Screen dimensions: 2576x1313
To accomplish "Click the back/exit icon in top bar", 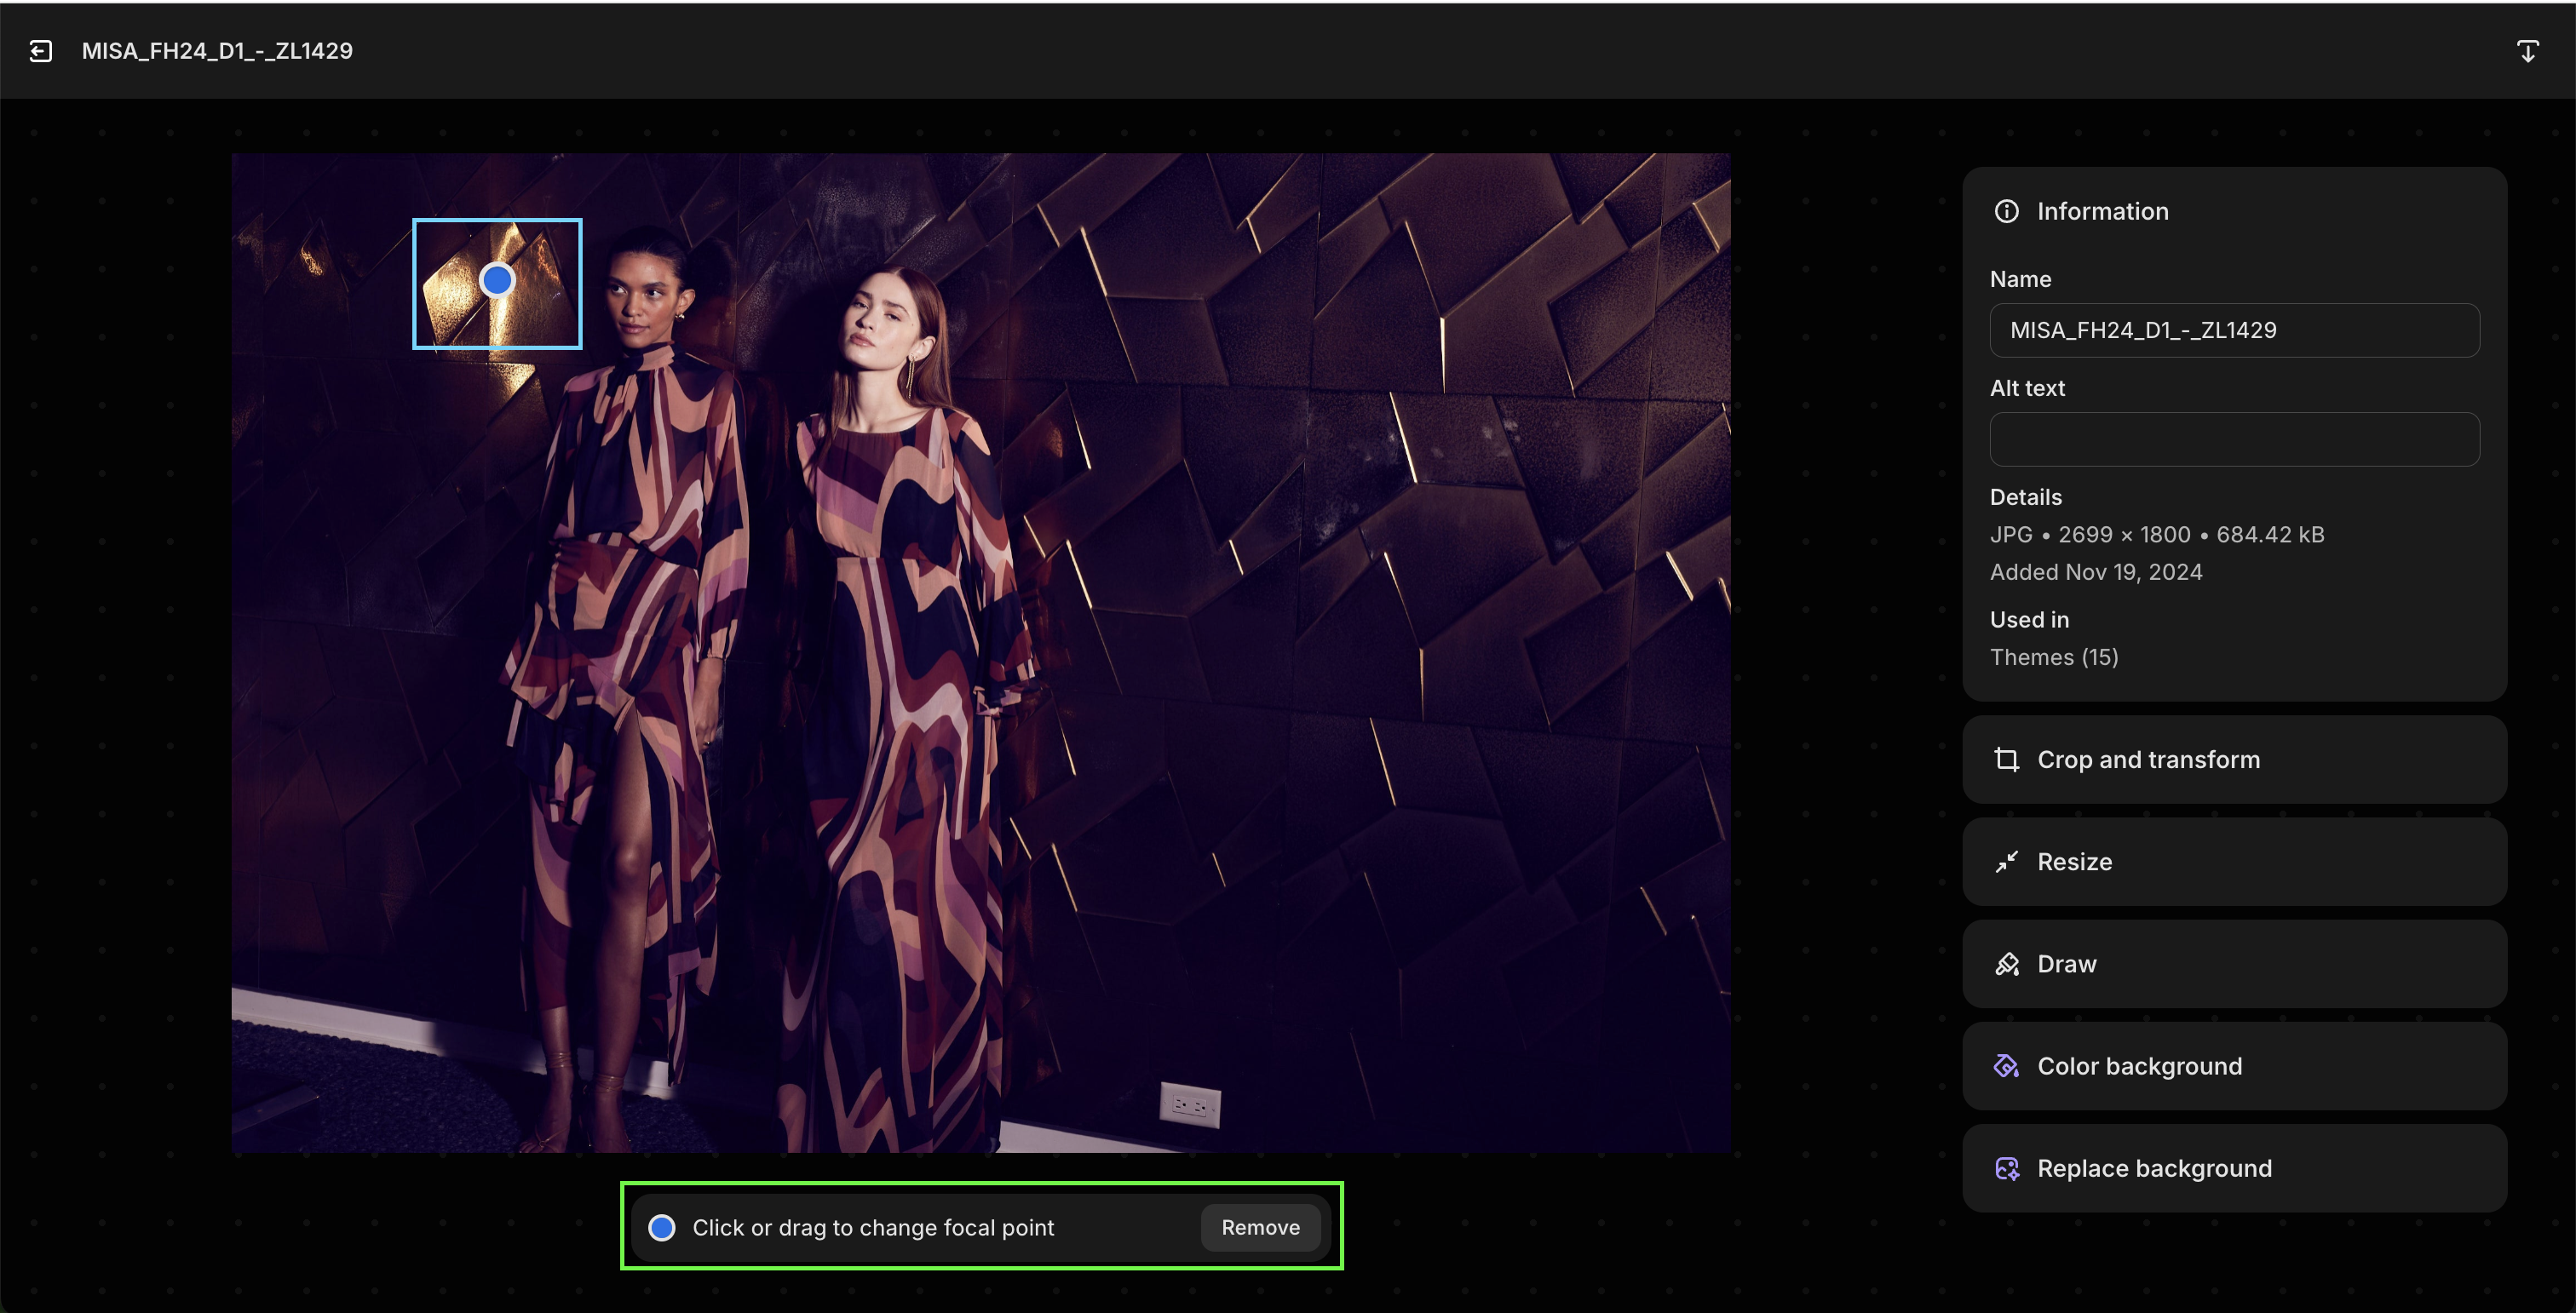I will [41, 51].
